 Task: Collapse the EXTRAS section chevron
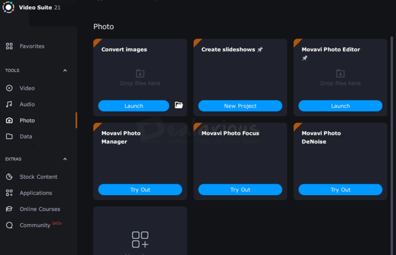coord(65,159)
